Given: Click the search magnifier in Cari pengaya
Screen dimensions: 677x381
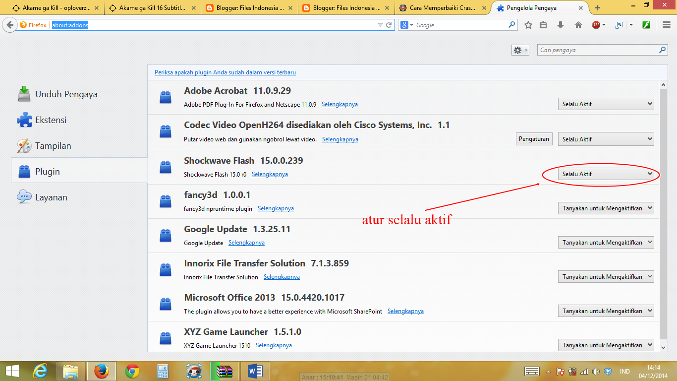Looking at the screenshot, I should [x=662, y=50].
